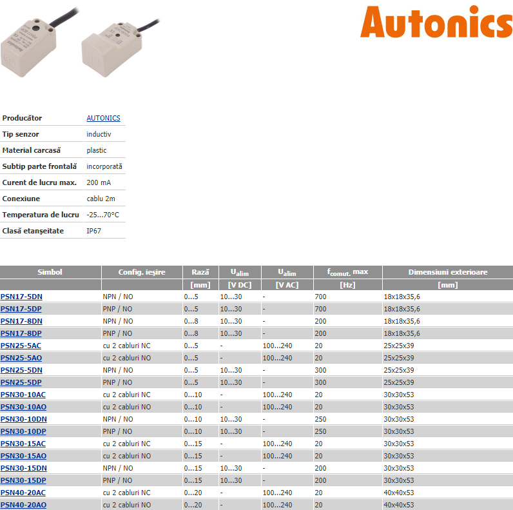Open product PSN25-5AO
The image size is (513, 510).
pyautogui.click(x=21, y=358)
